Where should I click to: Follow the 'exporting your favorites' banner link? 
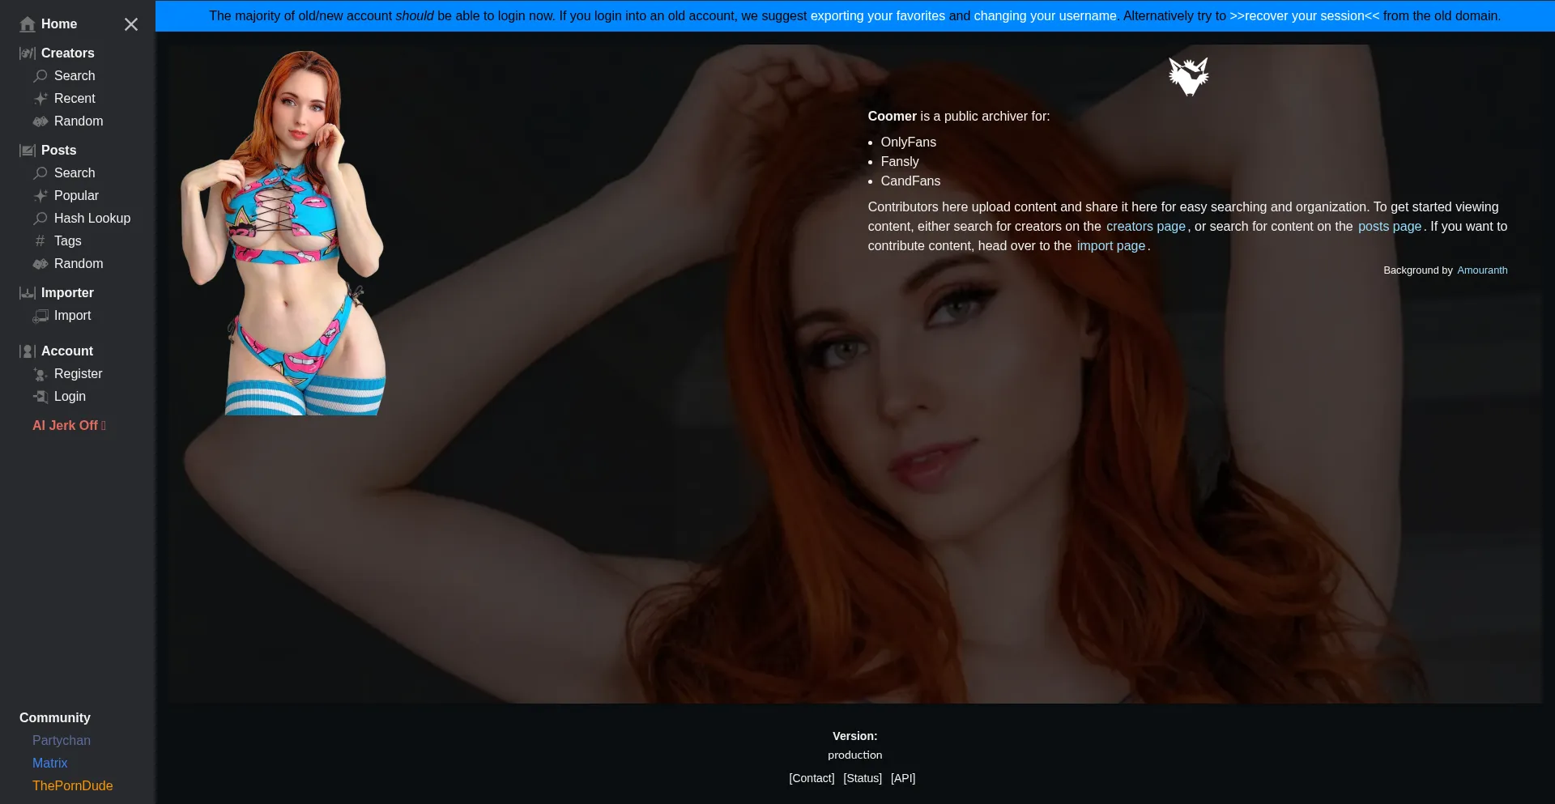pyautogui.click(x=877, y=16)
